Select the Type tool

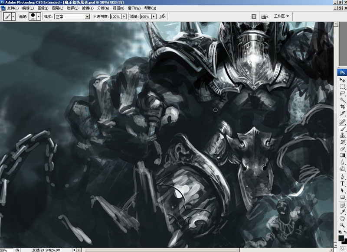342,184
